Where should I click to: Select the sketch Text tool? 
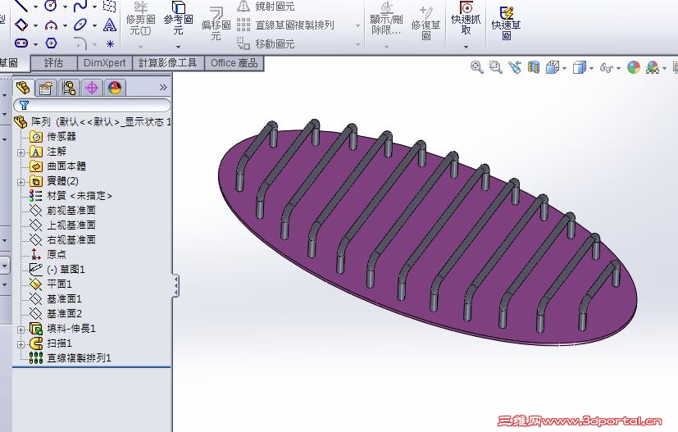(110, 25)
